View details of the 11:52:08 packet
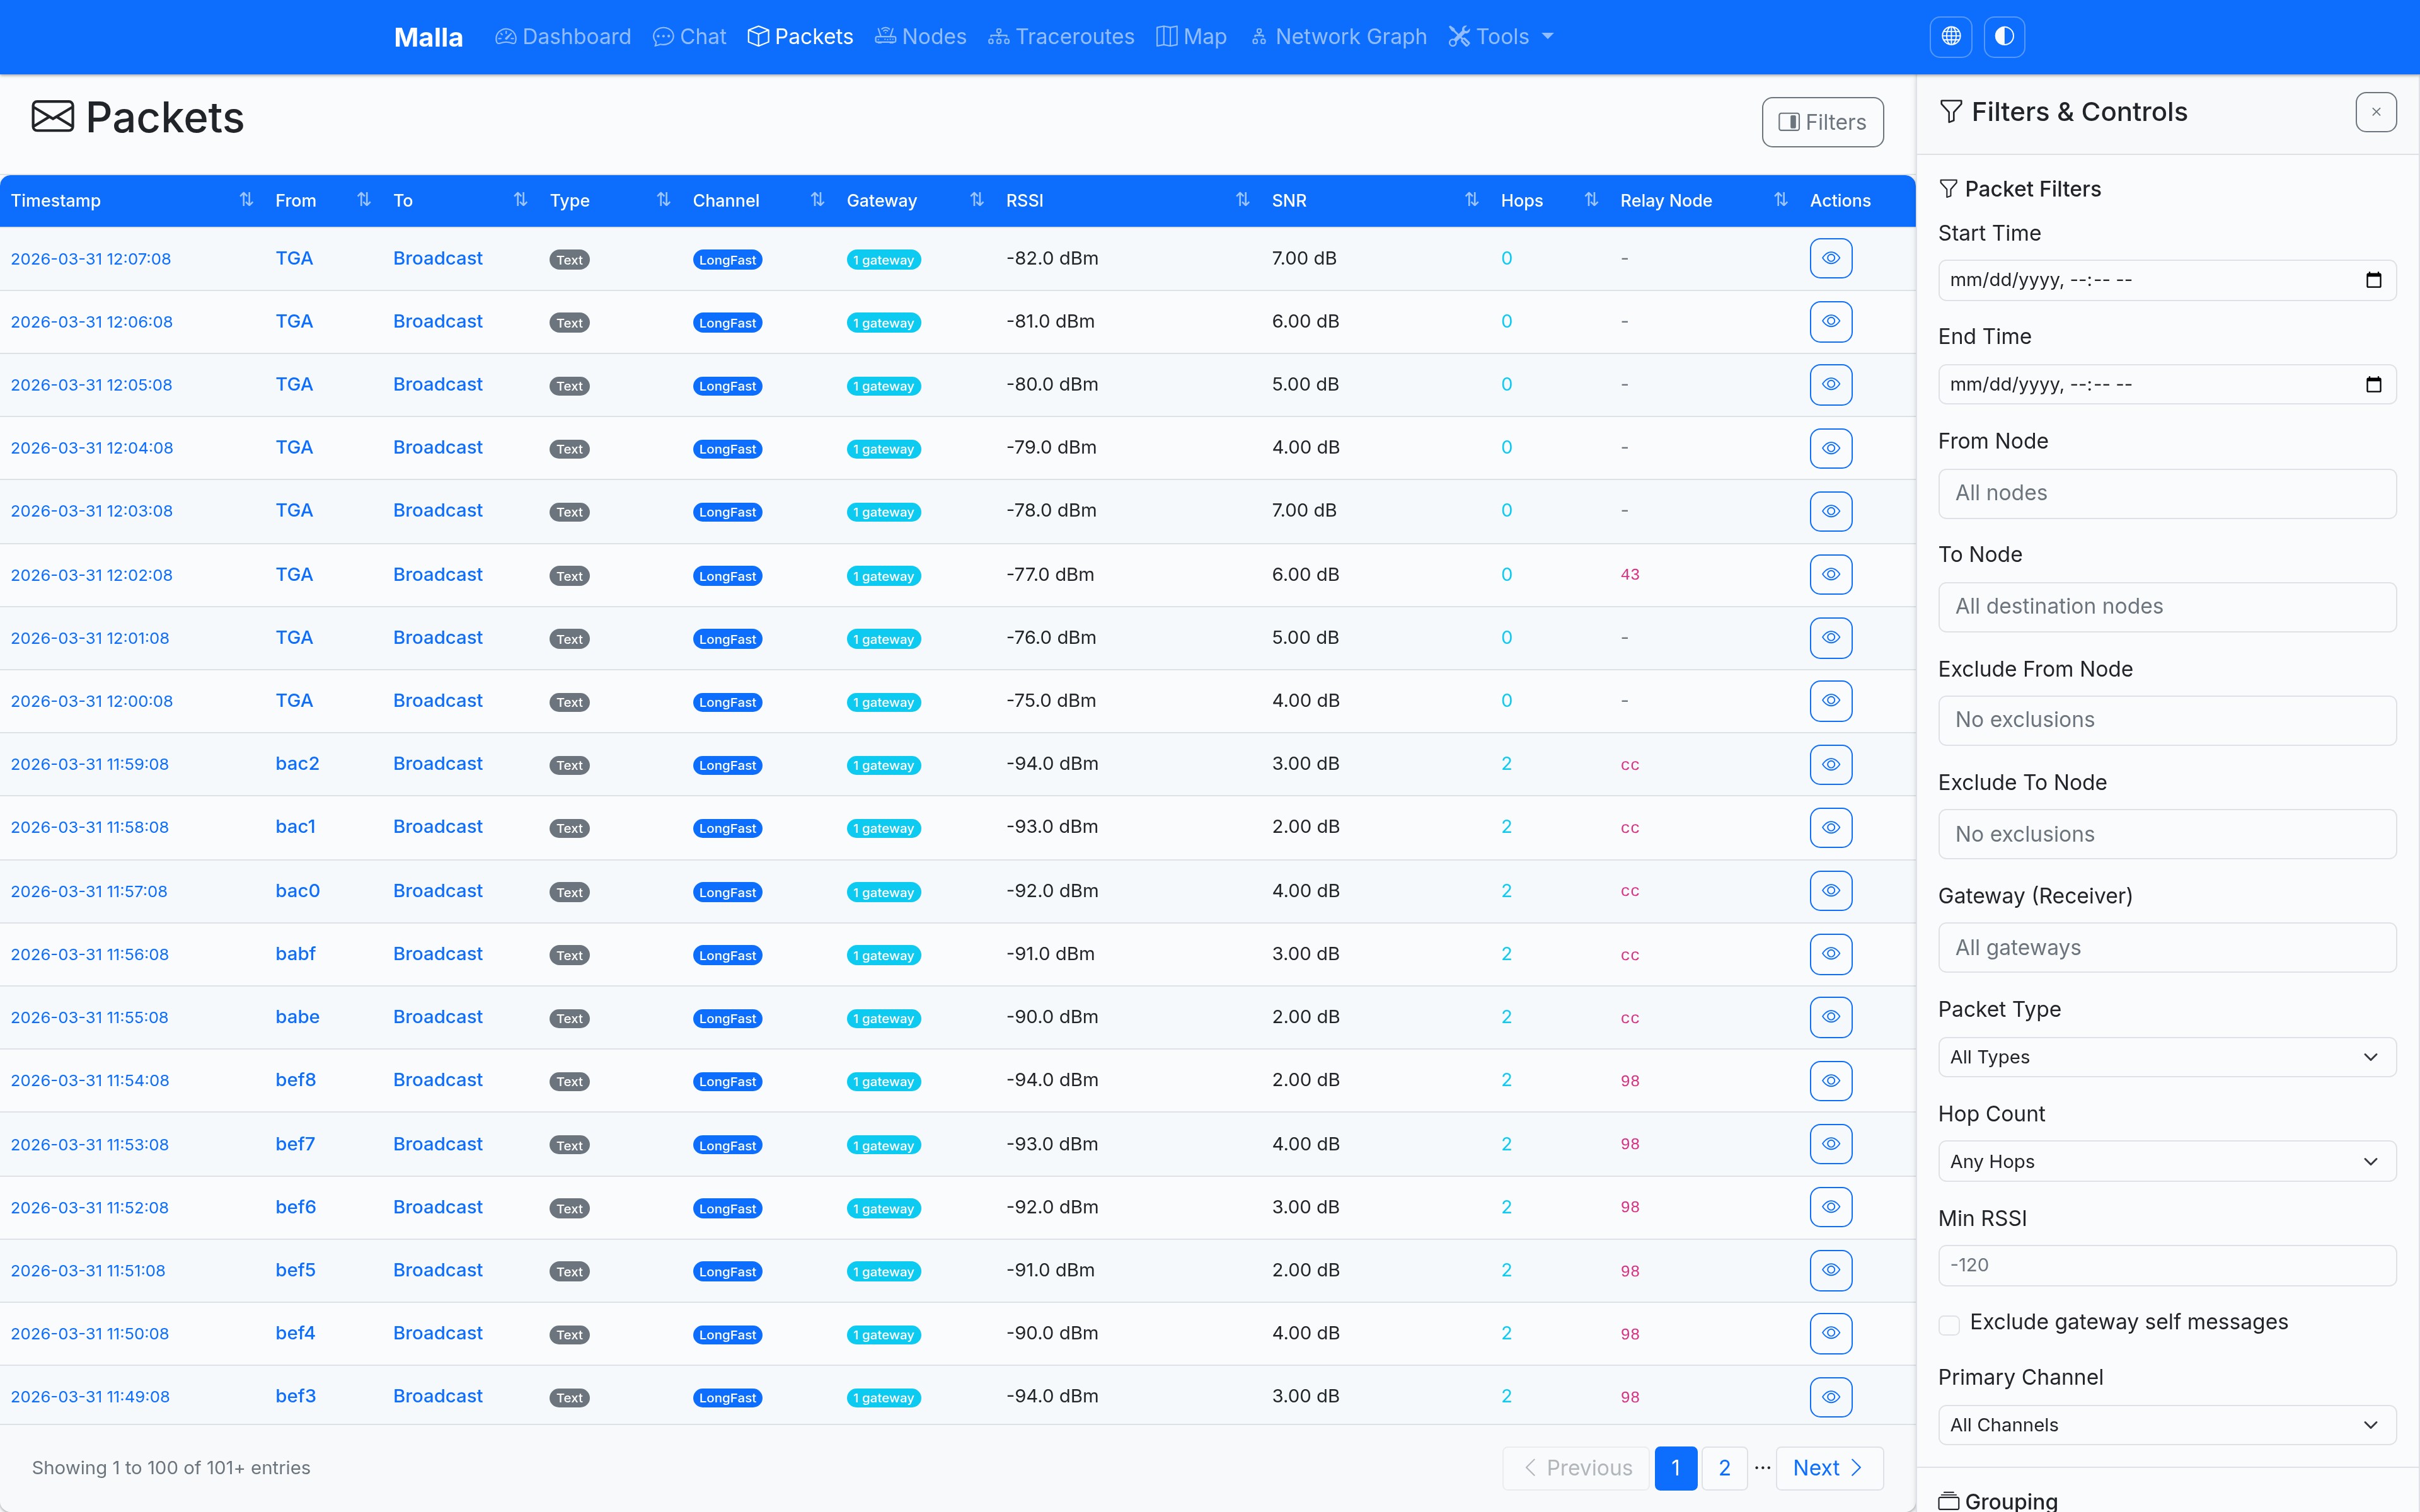This screenshot has height=1512, width=2420. coord(1830,1207)
